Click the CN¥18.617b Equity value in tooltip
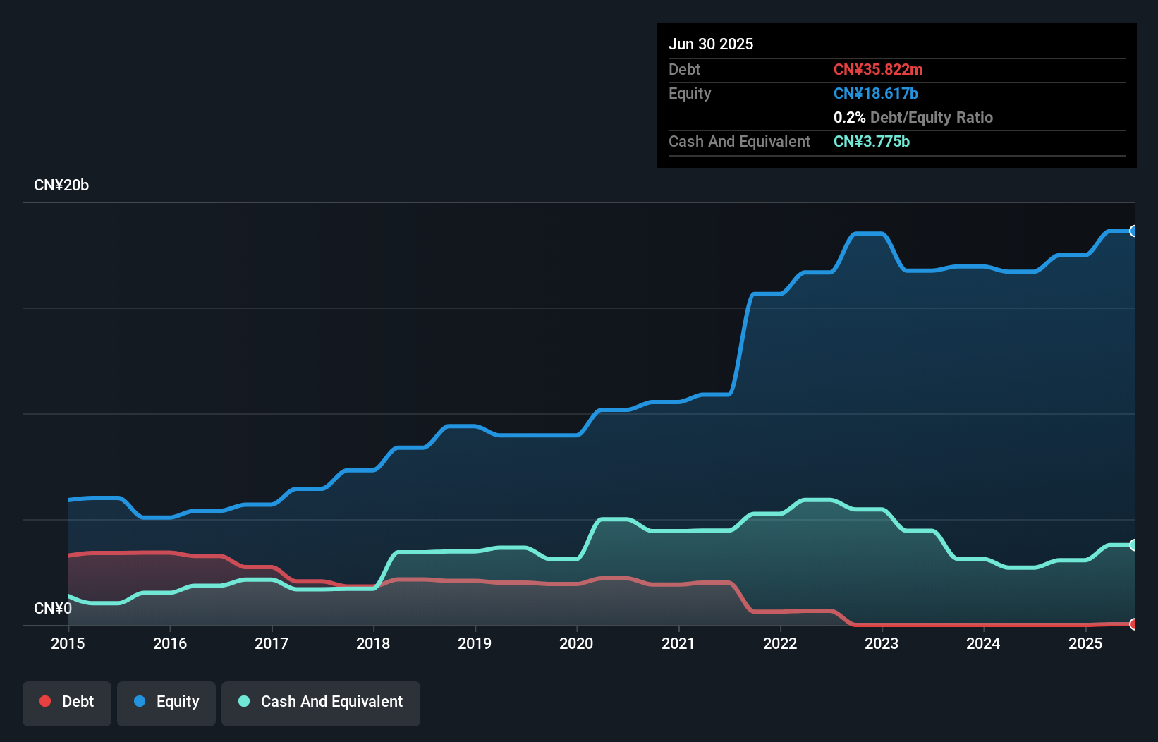The width and height of the screenshot is (1158, 742). (876, 93)
